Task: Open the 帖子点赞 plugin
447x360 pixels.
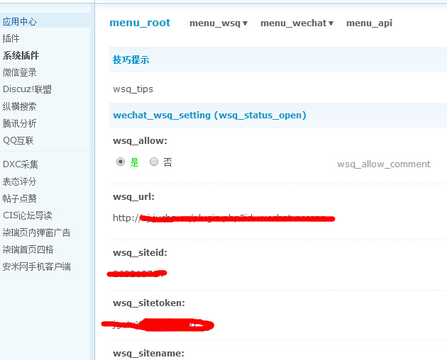Action: pyautogui.click(x=19, y=198)
